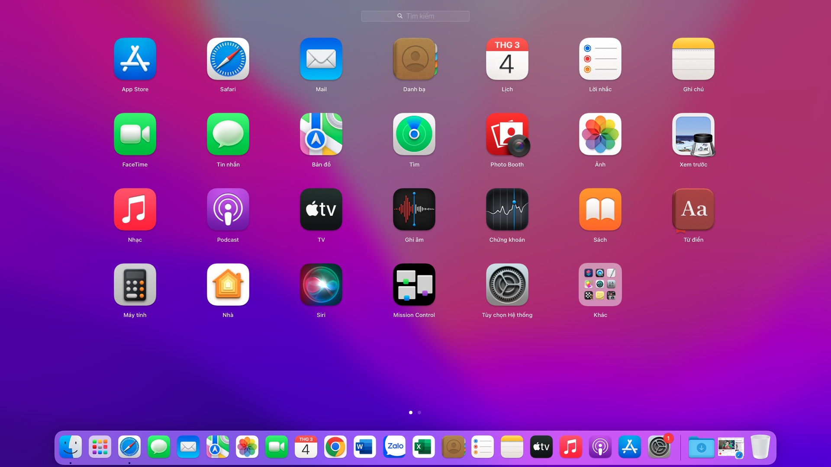Open Finder in the Dock

click(71, 447)
